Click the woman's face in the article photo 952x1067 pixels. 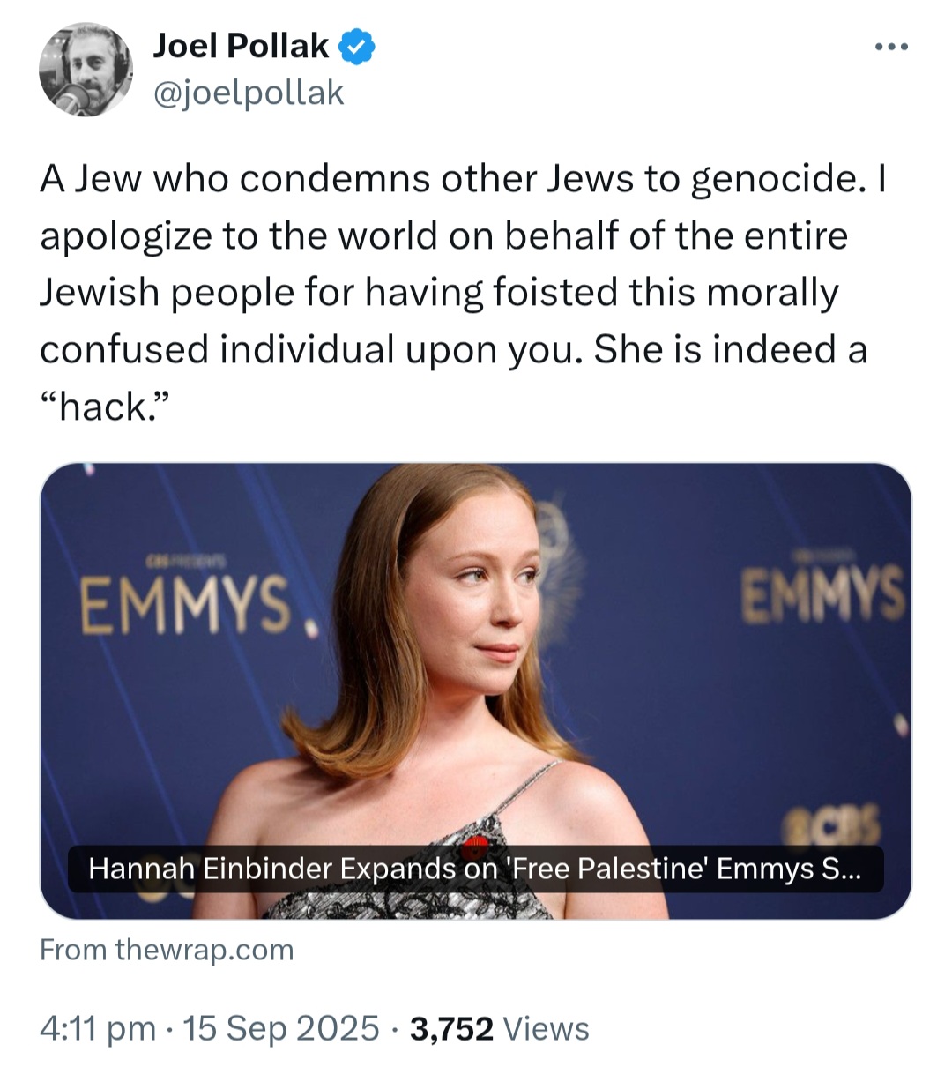(485, 600)
